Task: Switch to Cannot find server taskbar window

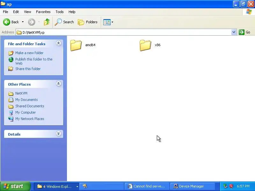Action: (x=147, y=187)
